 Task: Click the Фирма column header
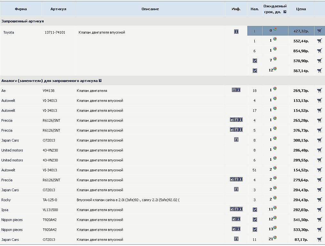[x=21, y=9]
